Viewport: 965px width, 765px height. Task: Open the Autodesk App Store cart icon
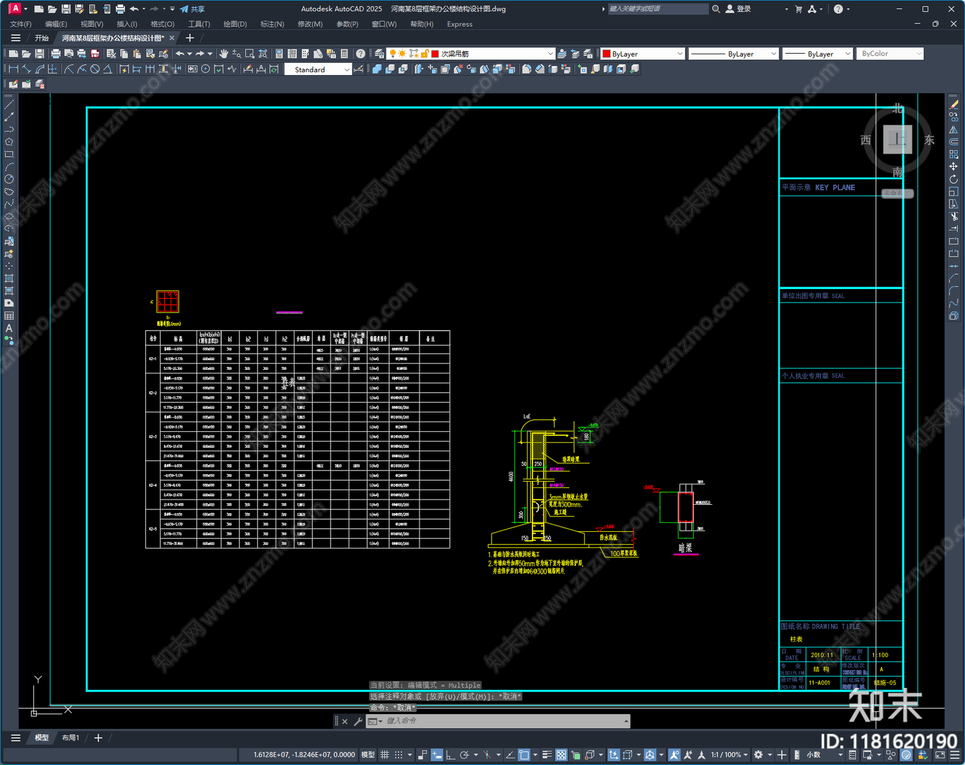(x=799, y=9)
